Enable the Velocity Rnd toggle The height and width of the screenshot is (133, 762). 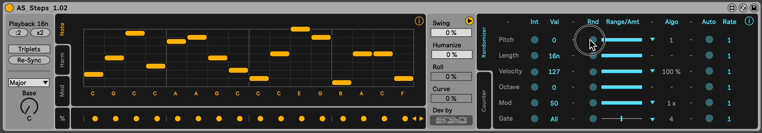[x=593, y=72]
